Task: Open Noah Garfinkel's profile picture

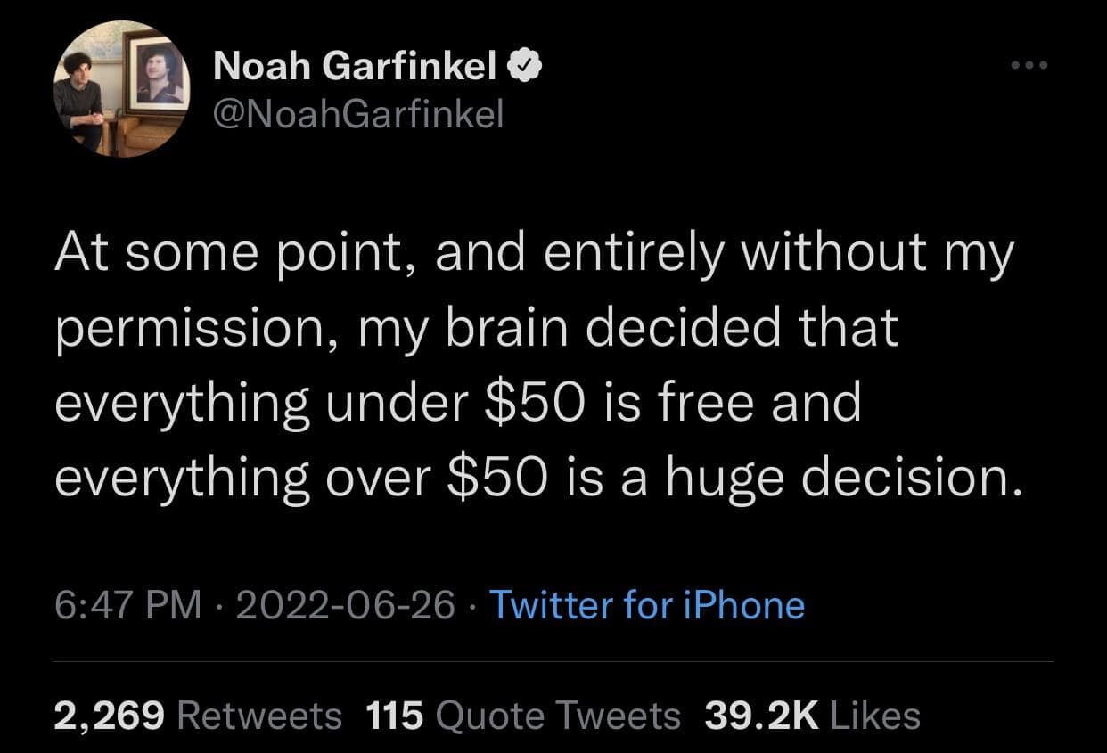Action: coord(120,89)
